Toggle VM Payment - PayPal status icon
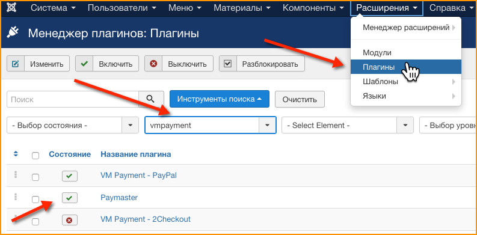 [70, 176]
